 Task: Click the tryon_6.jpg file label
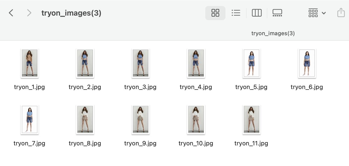tap(307, 87)
